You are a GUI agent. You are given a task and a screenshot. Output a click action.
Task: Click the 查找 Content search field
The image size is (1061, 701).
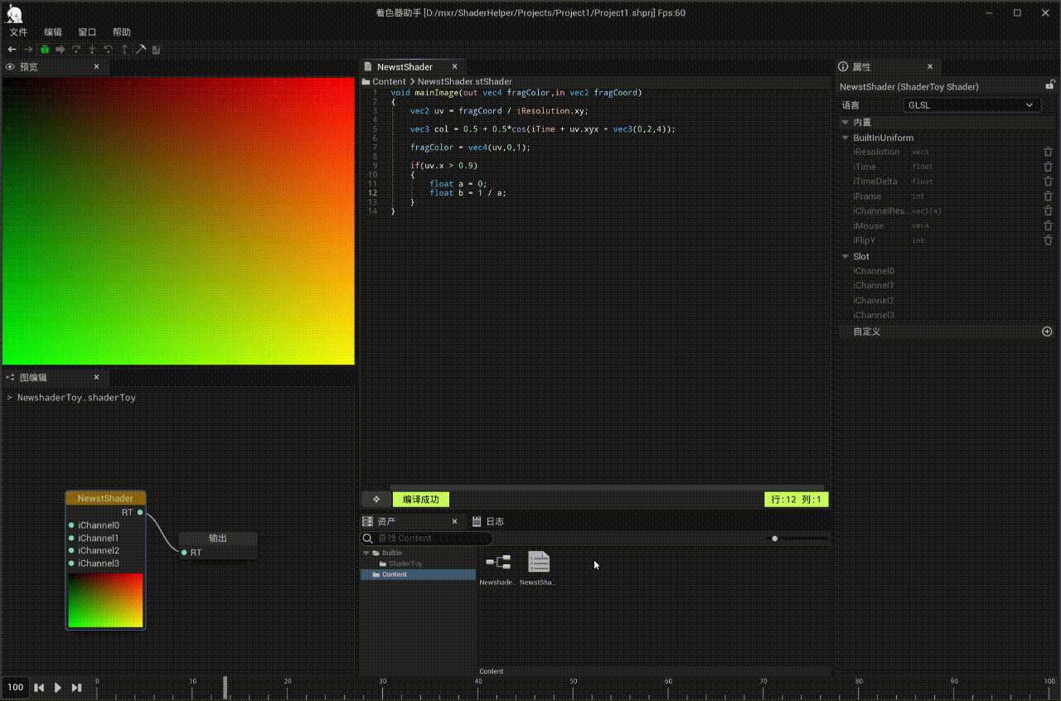pos(427,539)
